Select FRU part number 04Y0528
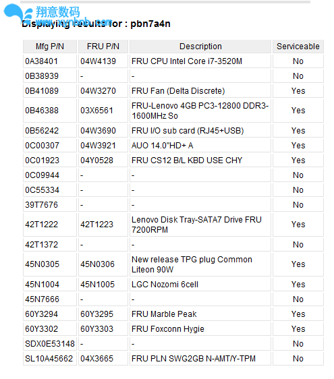334x379 pixels. point(96,161)
